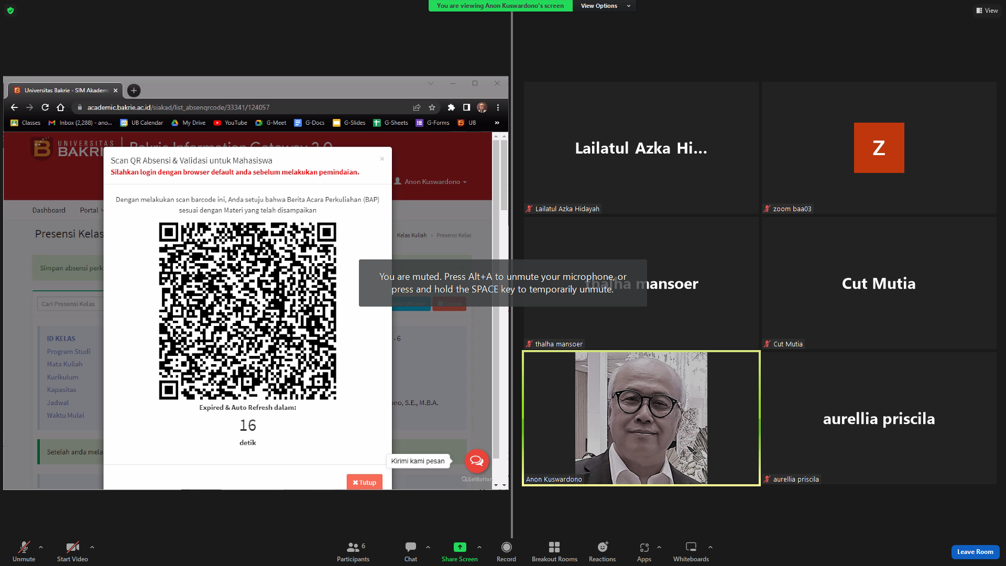This screenshot has width=1006, height=566.
Task: Open View Options dropdown
Action: [x=605, y=6]
